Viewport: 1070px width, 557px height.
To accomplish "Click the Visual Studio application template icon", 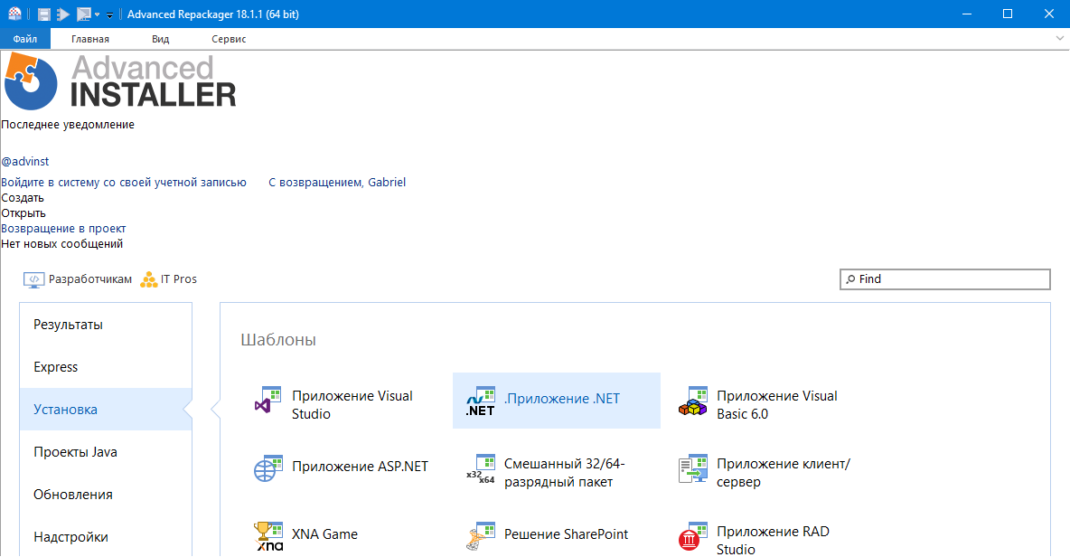I will (x=263, y=404).
